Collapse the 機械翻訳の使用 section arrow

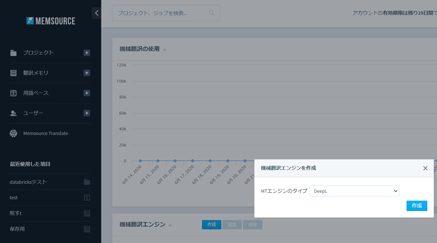point(165,50)
